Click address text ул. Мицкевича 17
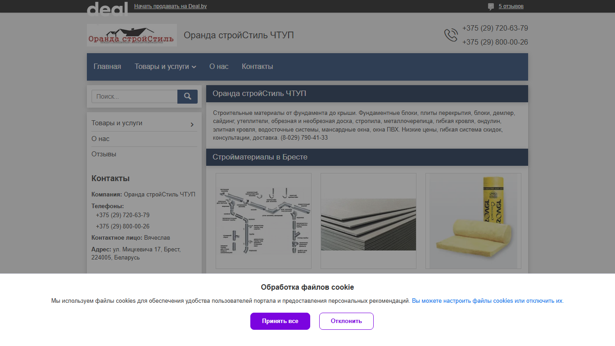The image size is (615, 346). click(x=137, y=249)
